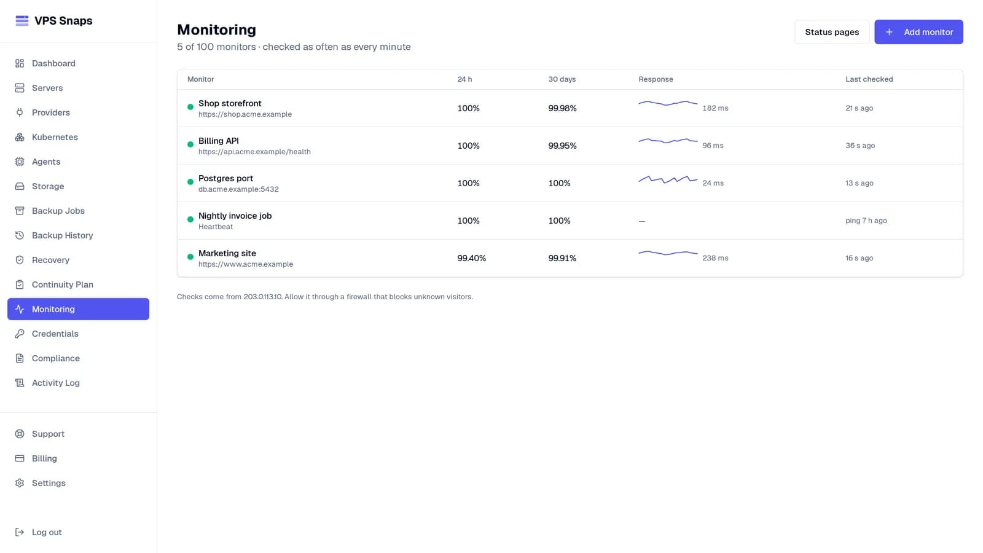
Task: Click the Activity Log scroll icon
Action: coord(20,383)
